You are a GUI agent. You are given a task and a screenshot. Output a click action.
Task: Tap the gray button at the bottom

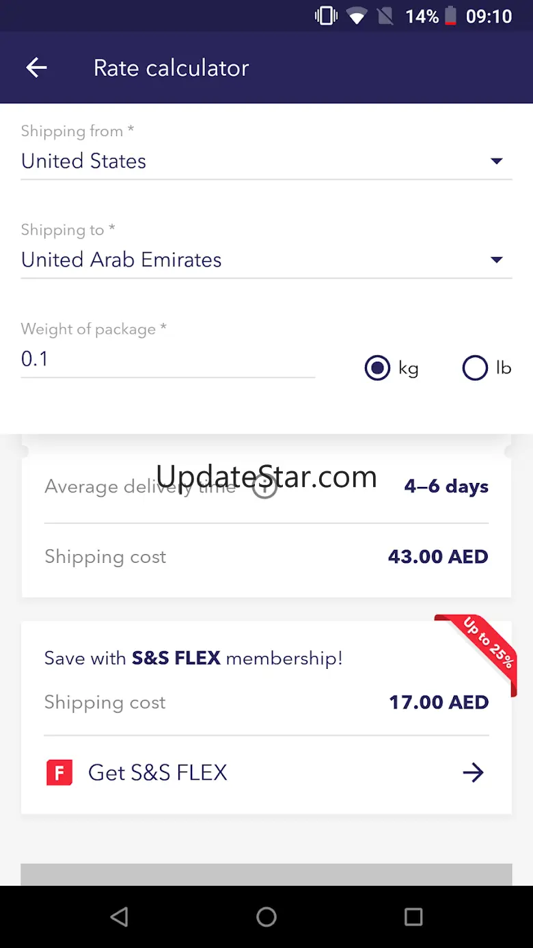[266, 875]
